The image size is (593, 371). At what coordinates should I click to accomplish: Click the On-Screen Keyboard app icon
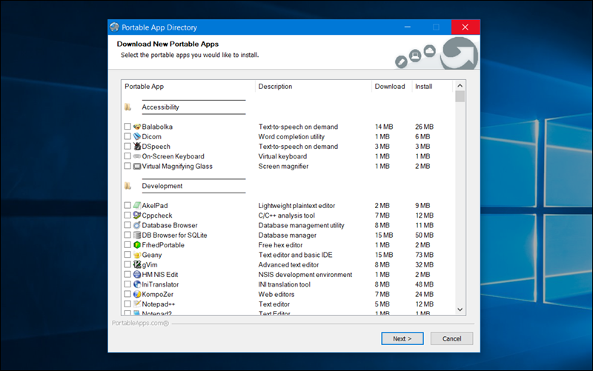pos(137,156)
